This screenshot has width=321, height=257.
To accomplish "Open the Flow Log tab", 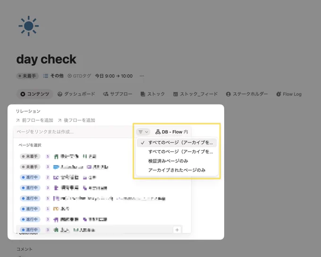I will point(289,94).
